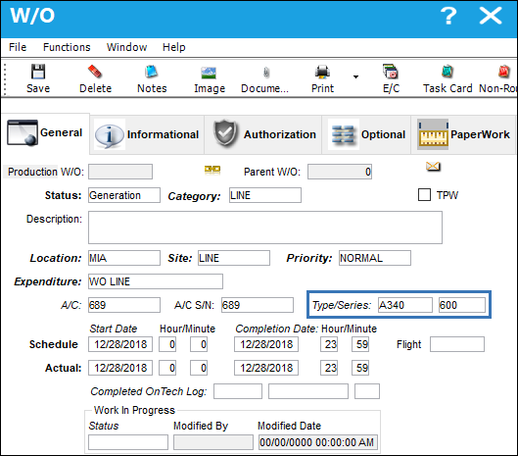Screen dimensions: 518x456
Task: Click the envelope mail icon
Action: [x=433, y=167]
